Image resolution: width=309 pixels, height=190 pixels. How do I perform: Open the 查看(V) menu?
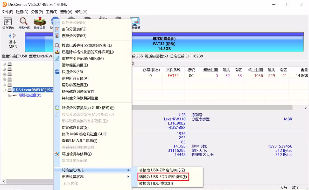[x=66, y=12]
